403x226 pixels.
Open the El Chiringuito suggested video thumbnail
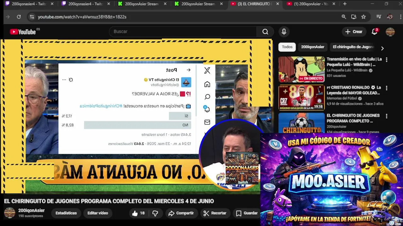click(301, 123)
